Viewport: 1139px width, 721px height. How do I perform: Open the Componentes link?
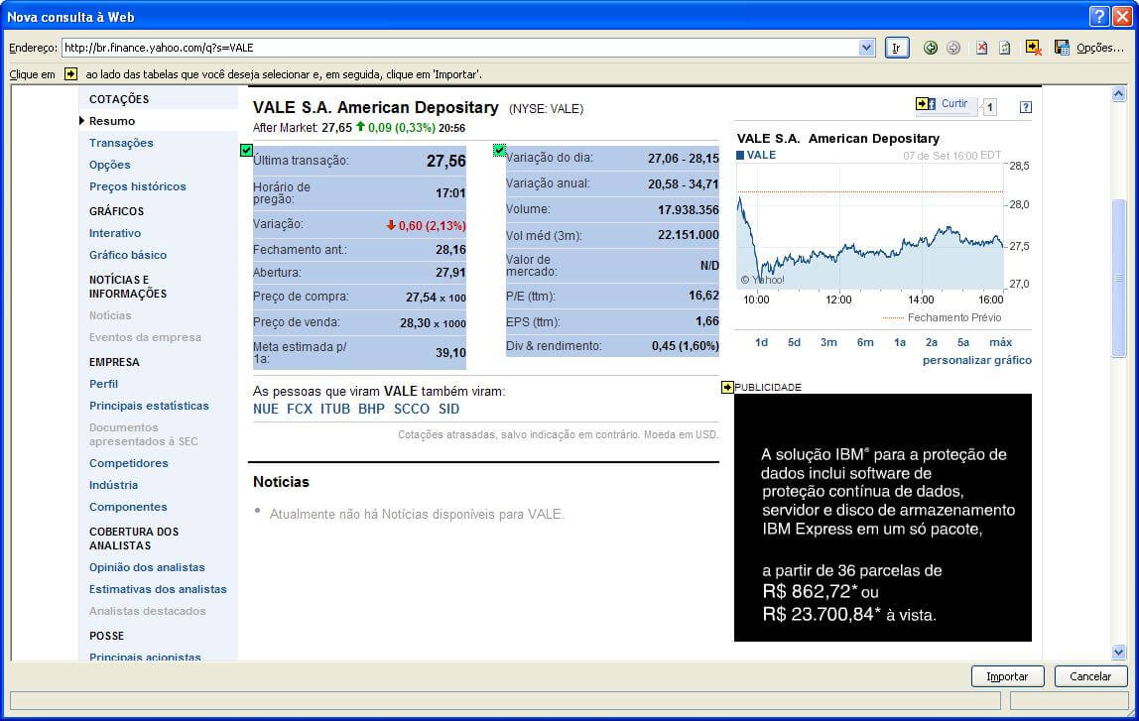click(128, 506)
